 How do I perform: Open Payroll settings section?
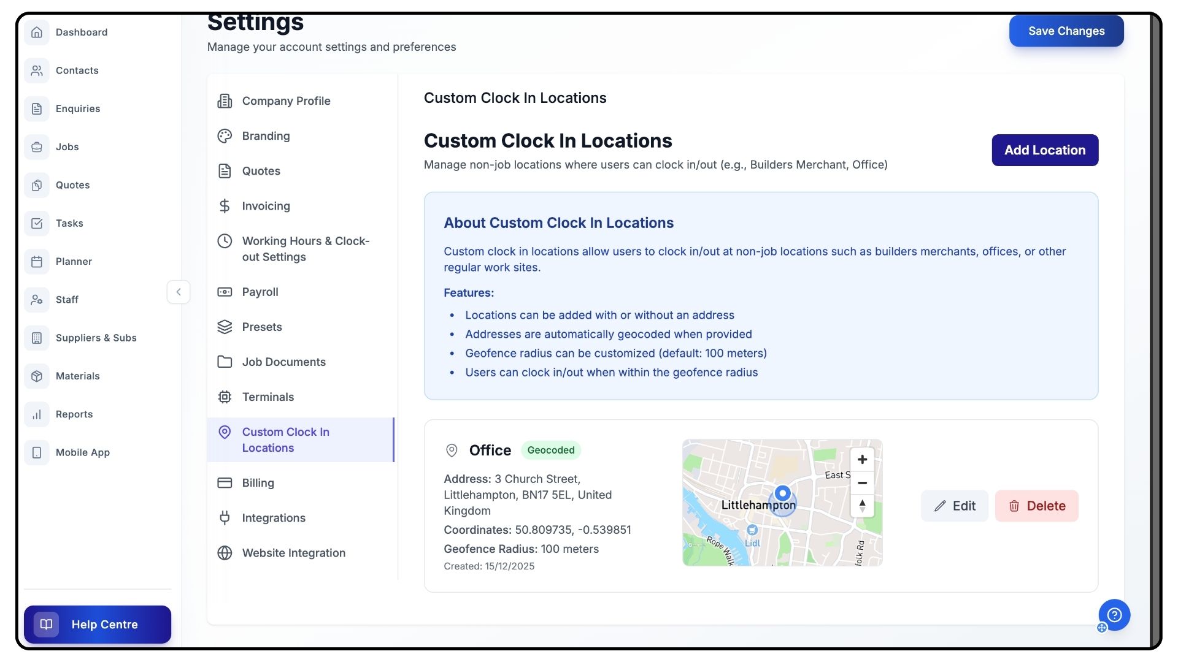pyautogui.click(x=260, y=292)
